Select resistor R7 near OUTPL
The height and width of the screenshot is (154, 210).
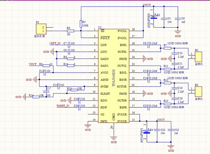point(168,48)
